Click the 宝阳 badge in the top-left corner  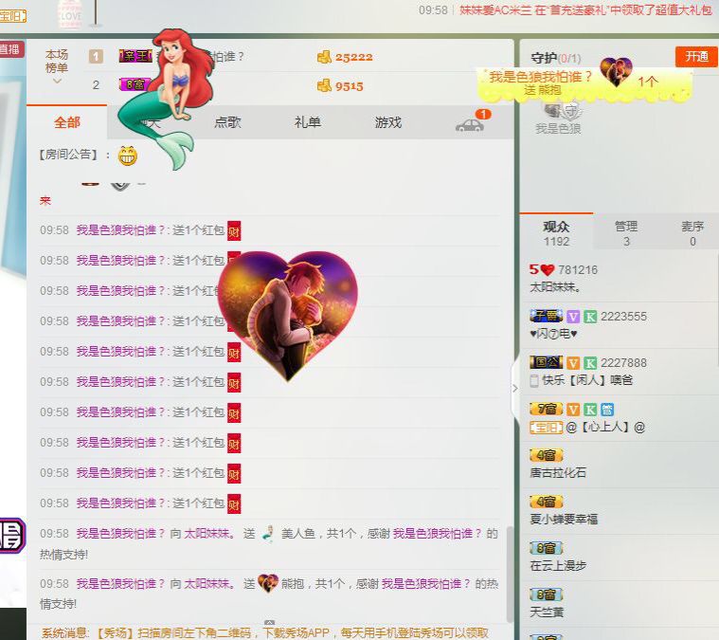tap(13, 16)
